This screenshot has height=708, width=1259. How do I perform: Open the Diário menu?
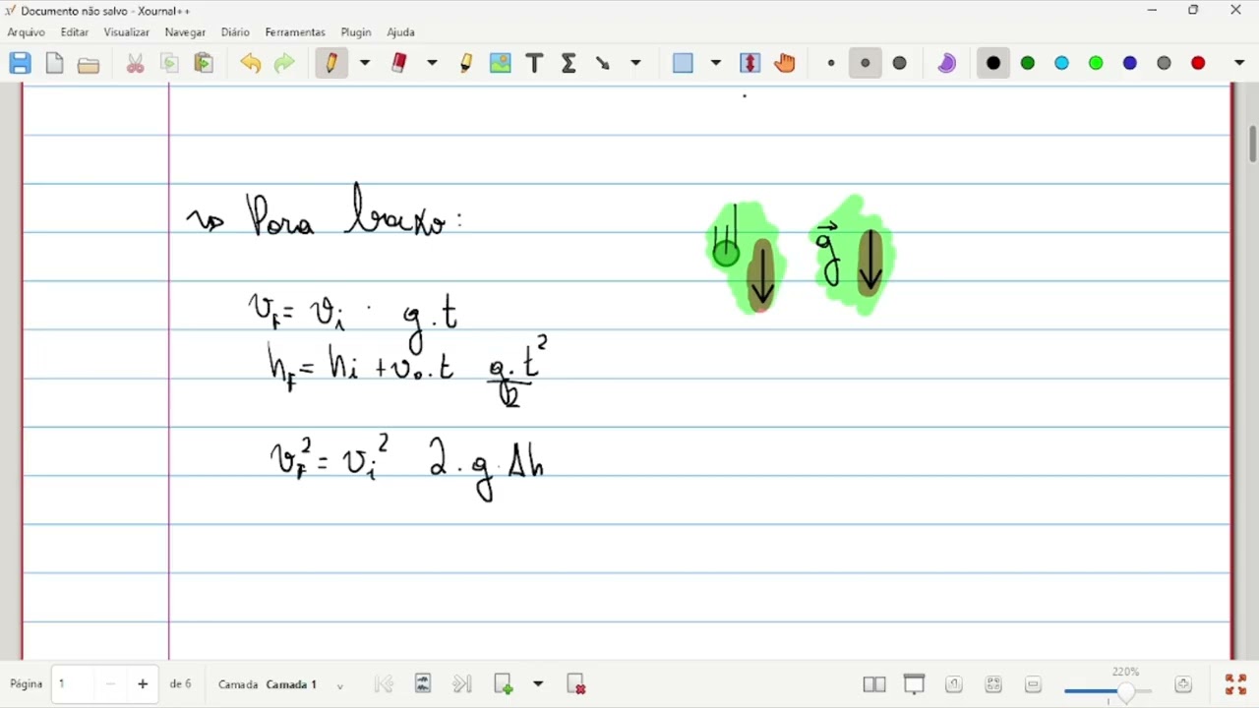click(235, 32)
